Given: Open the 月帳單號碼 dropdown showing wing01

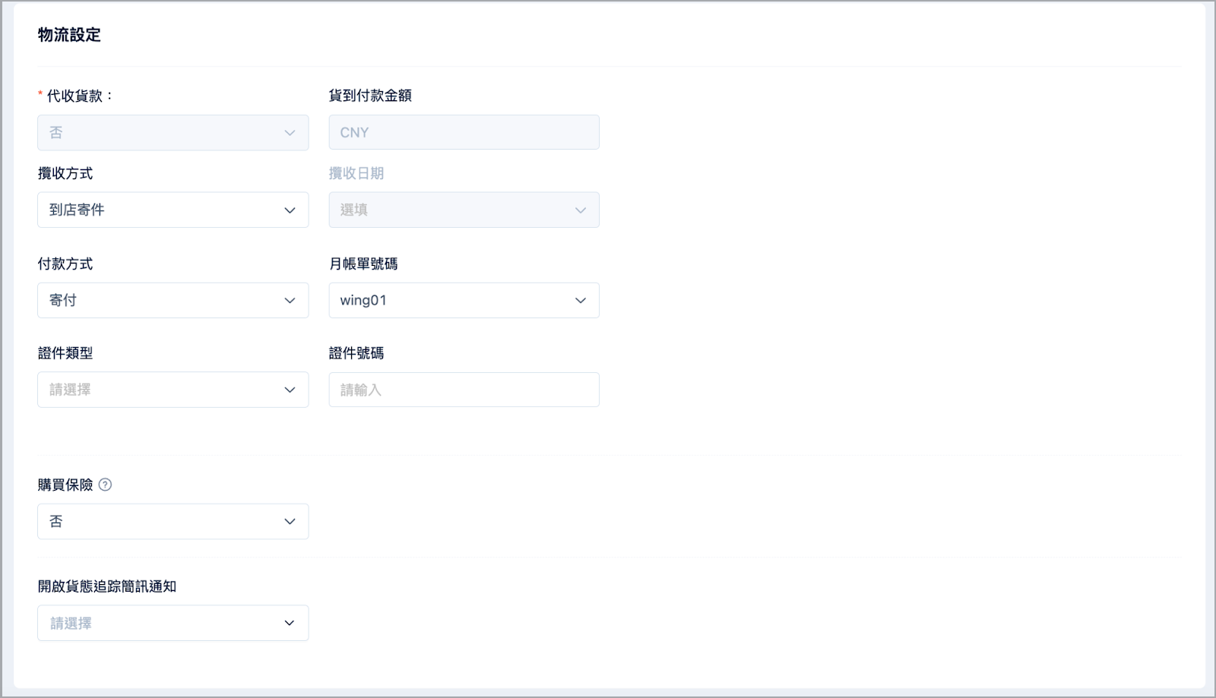Looking at the screenshot, I should (x=464, y=300).
